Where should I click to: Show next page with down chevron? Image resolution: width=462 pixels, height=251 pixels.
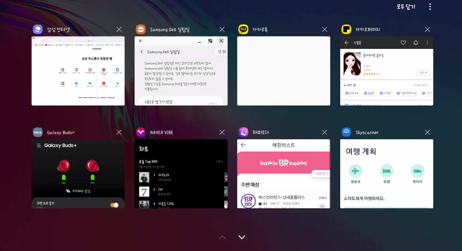click(x=242, y=237)
